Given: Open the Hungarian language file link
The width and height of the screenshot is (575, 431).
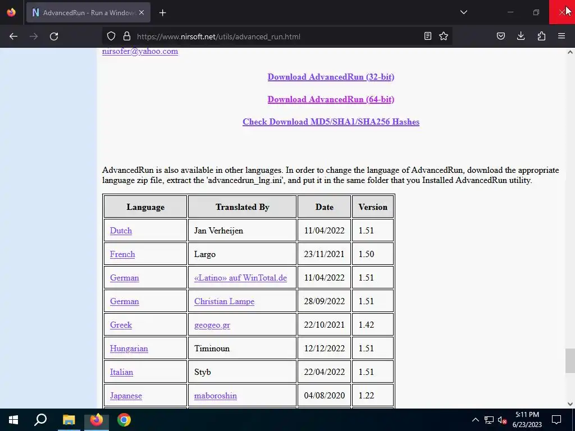Looking at the screenshot, I should point(129,348).
